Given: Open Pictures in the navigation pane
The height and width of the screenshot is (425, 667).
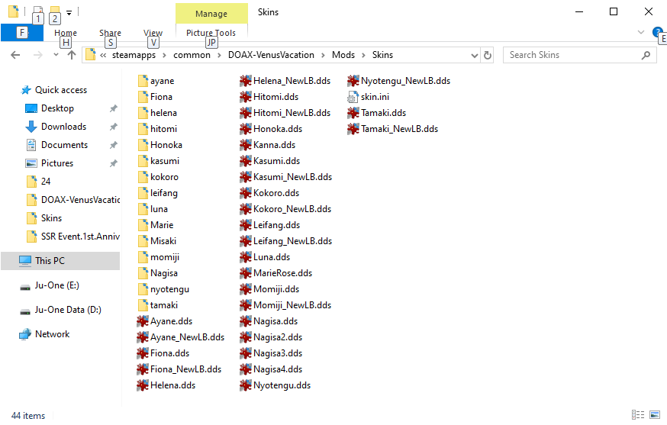Looking at the screenshot, I should coord(57,163).
